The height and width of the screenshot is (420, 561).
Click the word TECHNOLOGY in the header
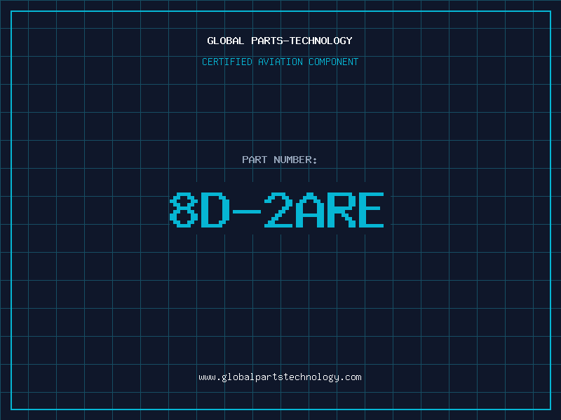pyautogui.click(x=320, y=41)
